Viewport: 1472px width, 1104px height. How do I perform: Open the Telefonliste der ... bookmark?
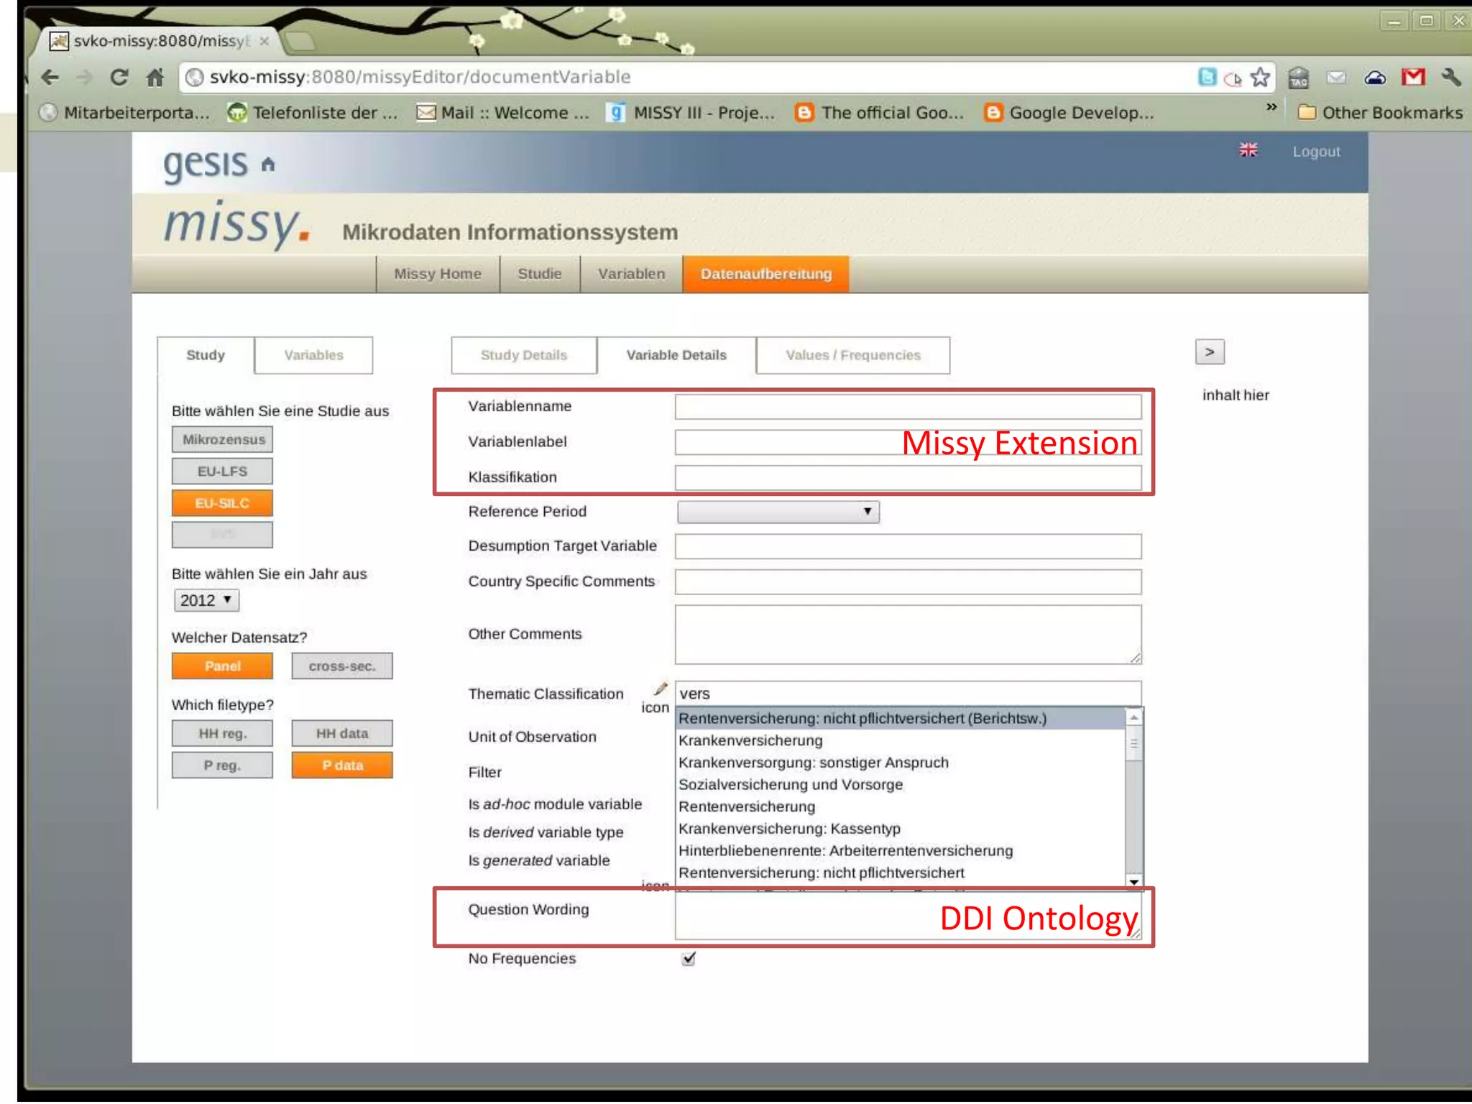pyautogui.click(x=313, y=113)
